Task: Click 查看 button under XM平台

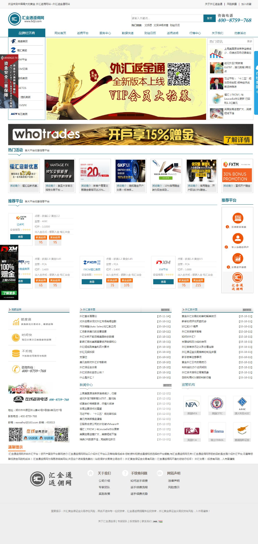Action: pos(163,282)
